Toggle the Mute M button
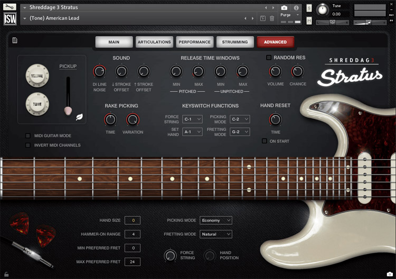The height and width of the screenshot is (279, 396). (309, 21)
